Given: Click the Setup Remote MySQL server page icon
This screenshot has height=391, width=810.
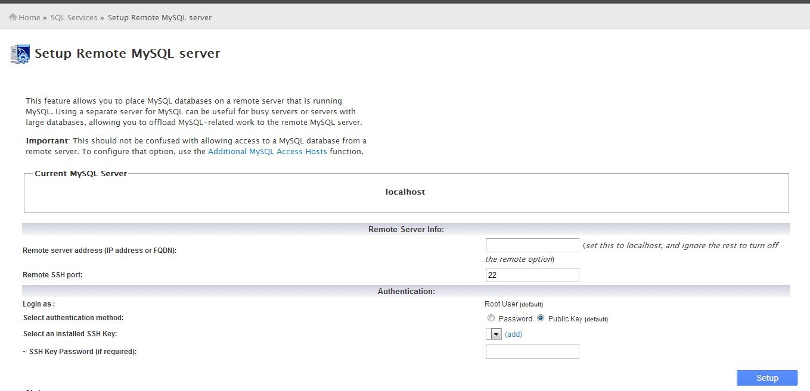Looking at the screenshot, I should (x=20, y=54).
